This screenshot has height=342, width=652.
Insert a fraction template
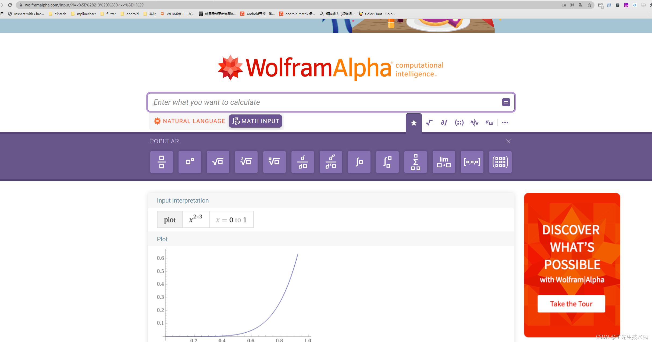[x=161, y=162]
